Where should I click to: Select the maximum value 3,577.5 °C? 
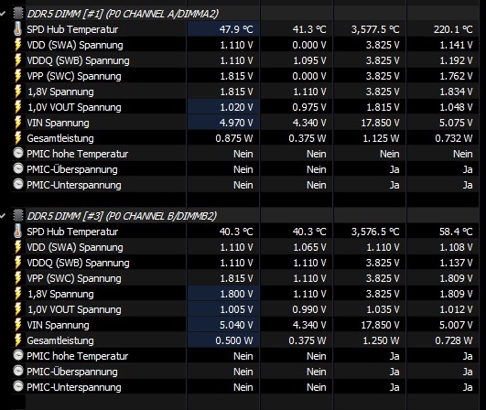point(375,29)
